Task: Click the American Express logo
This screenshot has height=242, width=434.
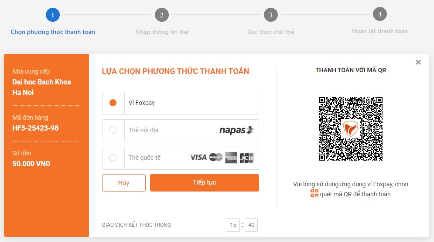Action: (x=231, y=158)
